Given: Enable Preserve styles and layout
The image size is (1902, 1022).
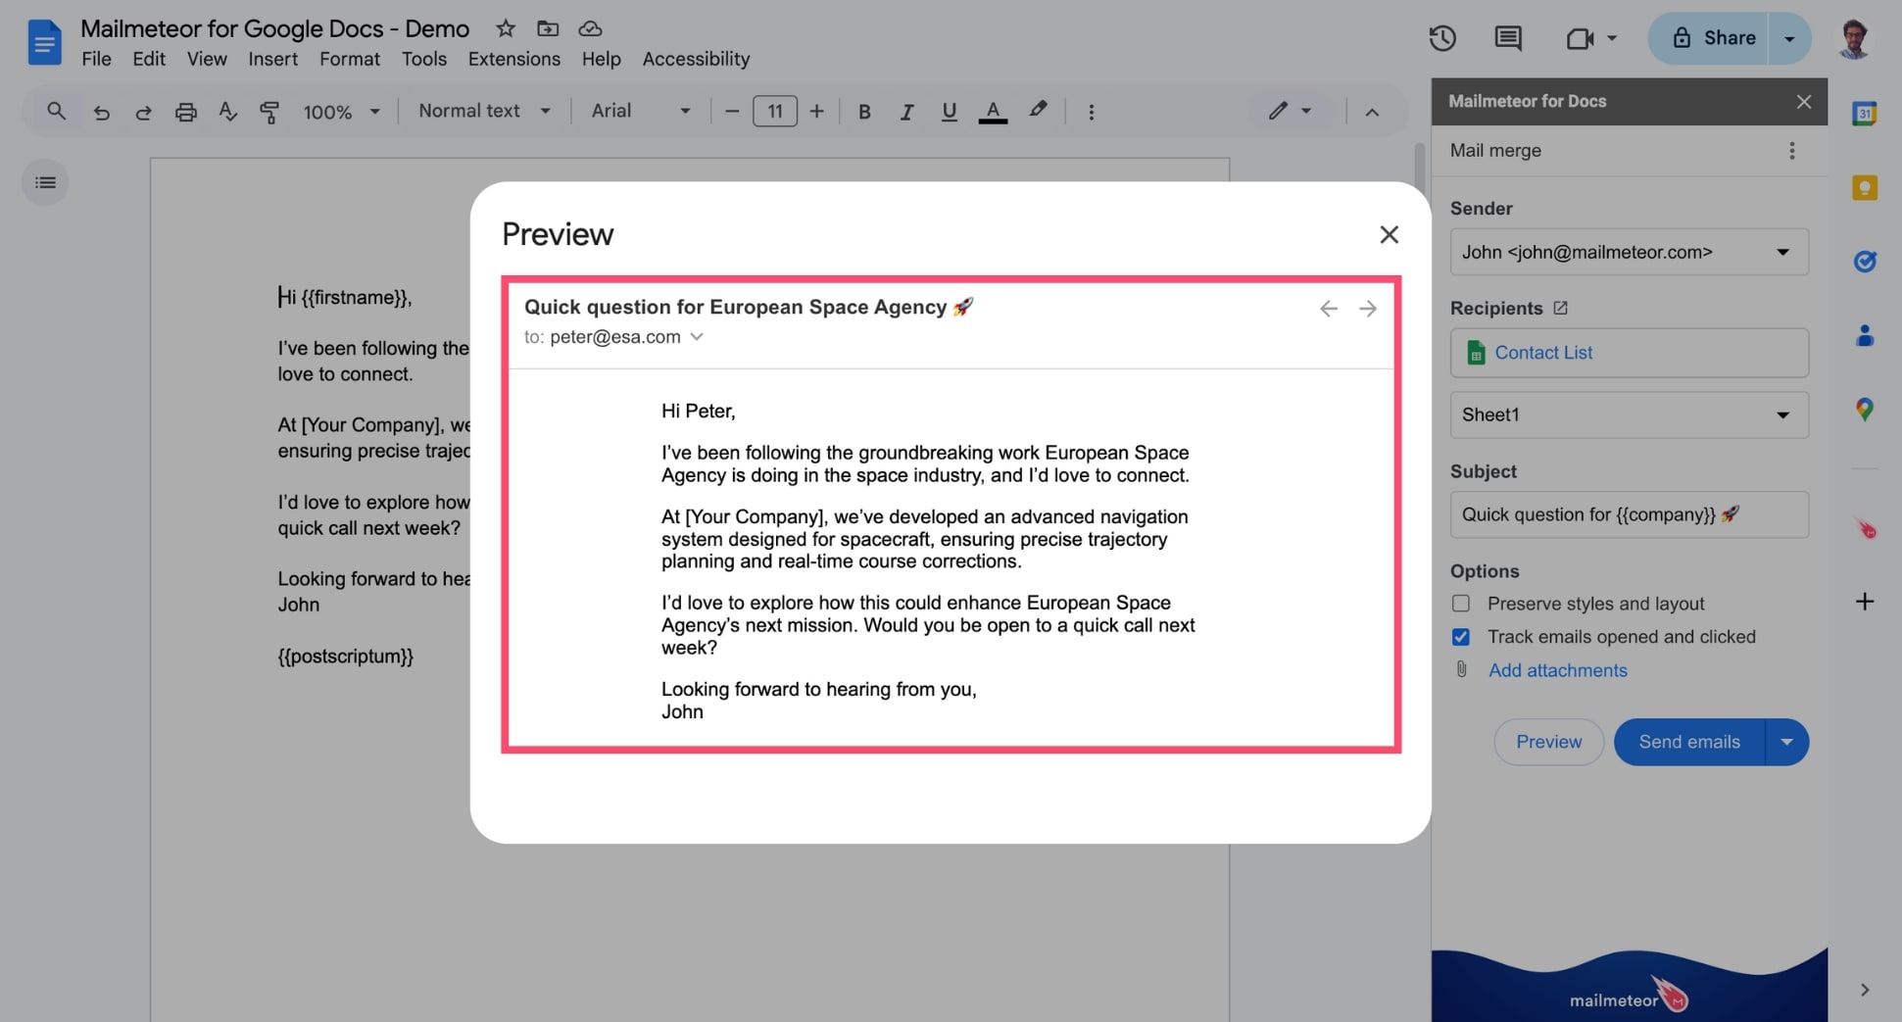Looking at the screenshot, I should pyautogui.click(x=1460, y=604).
